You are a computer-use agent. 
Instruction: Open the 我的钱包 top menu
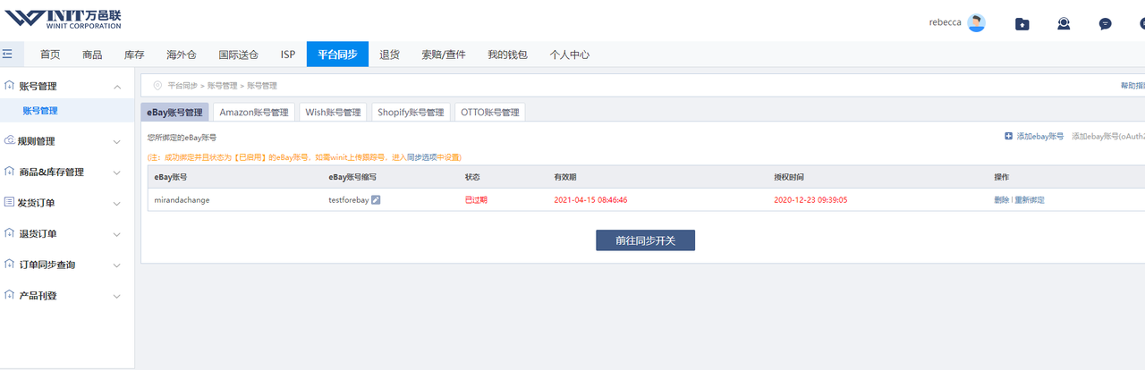click(x=507, y=55)
